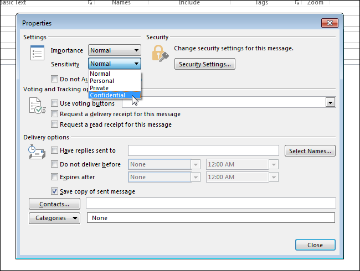Image resolution: width=360 pixels, height=271 pixels.
Task: Click the Settings list icon
Action: click(x=37, y=53)
